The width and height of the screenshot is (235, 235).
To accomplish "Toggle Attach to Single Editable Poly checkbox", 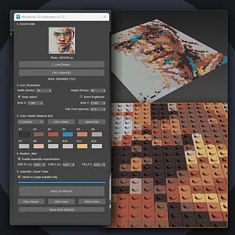I will [x=19, y=177].
